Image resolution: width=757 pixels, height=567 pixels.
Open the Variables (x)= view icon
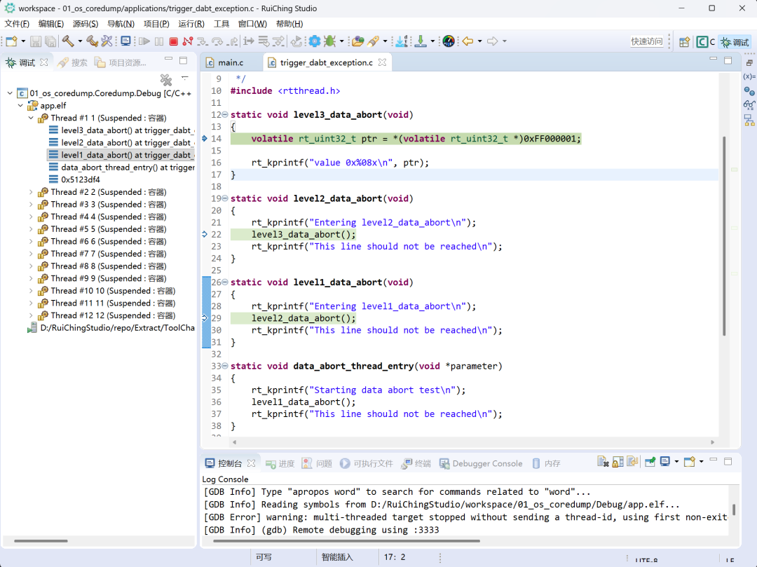pos(749,76)
